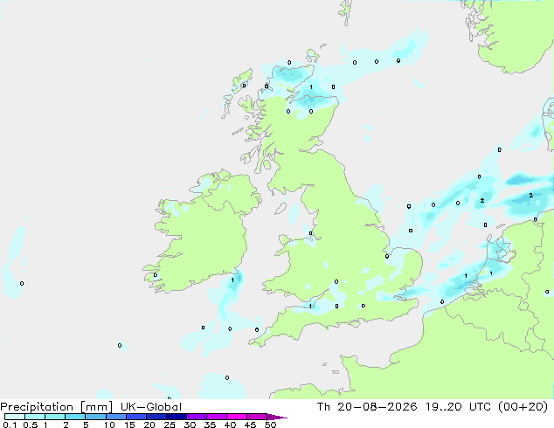
Task: Click the legend arrow tip beyond 50
Action: click(x=277, y=417)
